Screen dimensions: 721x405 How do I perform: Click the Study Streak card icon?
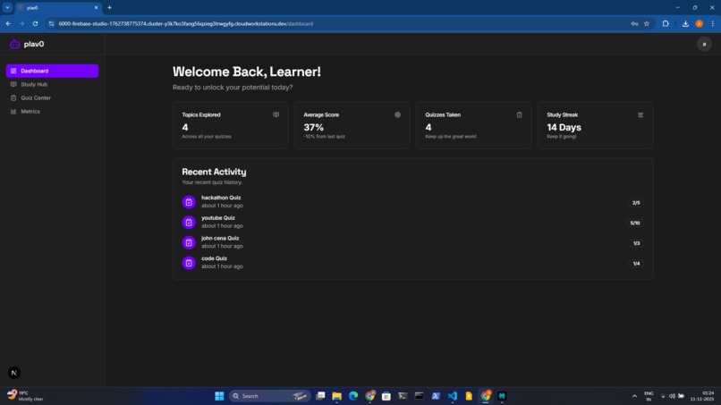click(640, 115)
